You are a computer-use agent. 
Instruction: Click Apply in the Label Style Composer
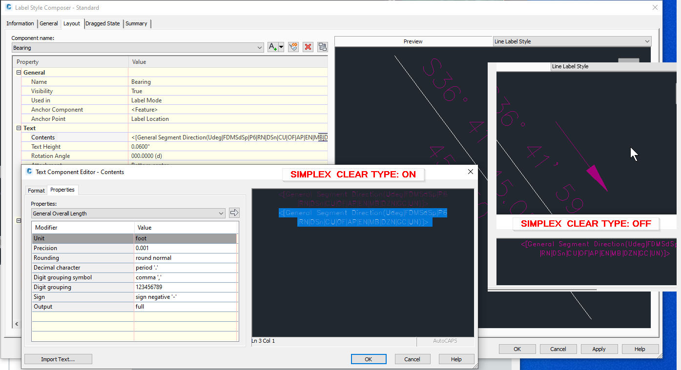click(x=599, y=349)
